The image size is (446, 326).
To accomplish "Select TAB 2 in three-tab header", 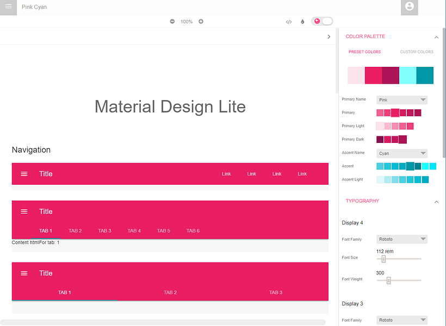I will (170, 292).
